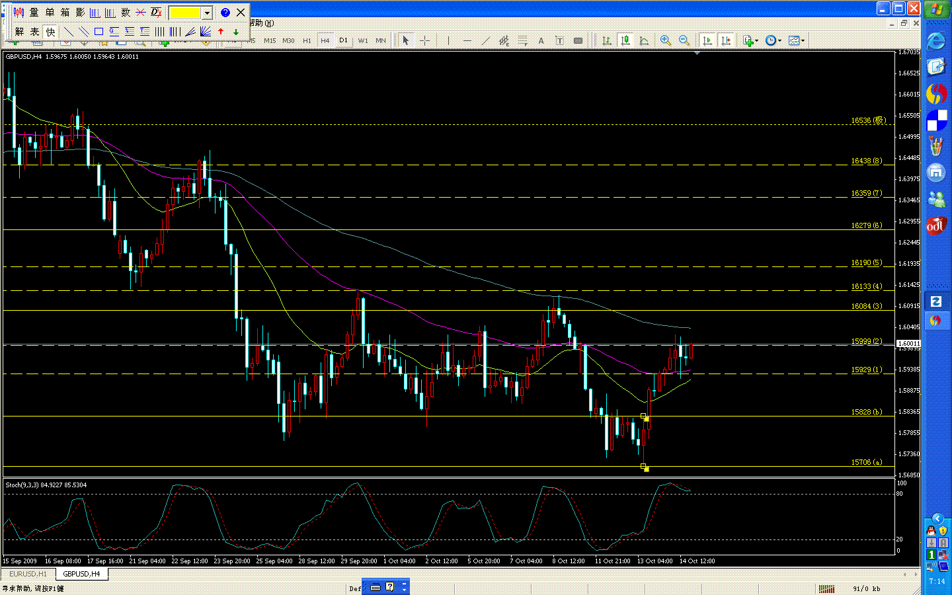
Task: Select the vertical line drawing tool
Action: coord(448,41)
